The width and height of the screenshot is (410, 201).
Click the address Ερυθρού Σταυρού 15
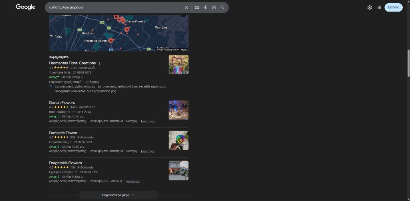(63, 172)
